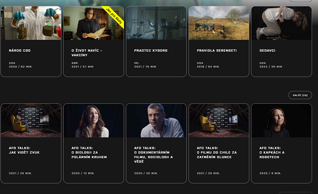The width and height of the screenshot is (318, 194).
Task: Click the Pravidla Serengeti title text
Action: tap(217, 51)
